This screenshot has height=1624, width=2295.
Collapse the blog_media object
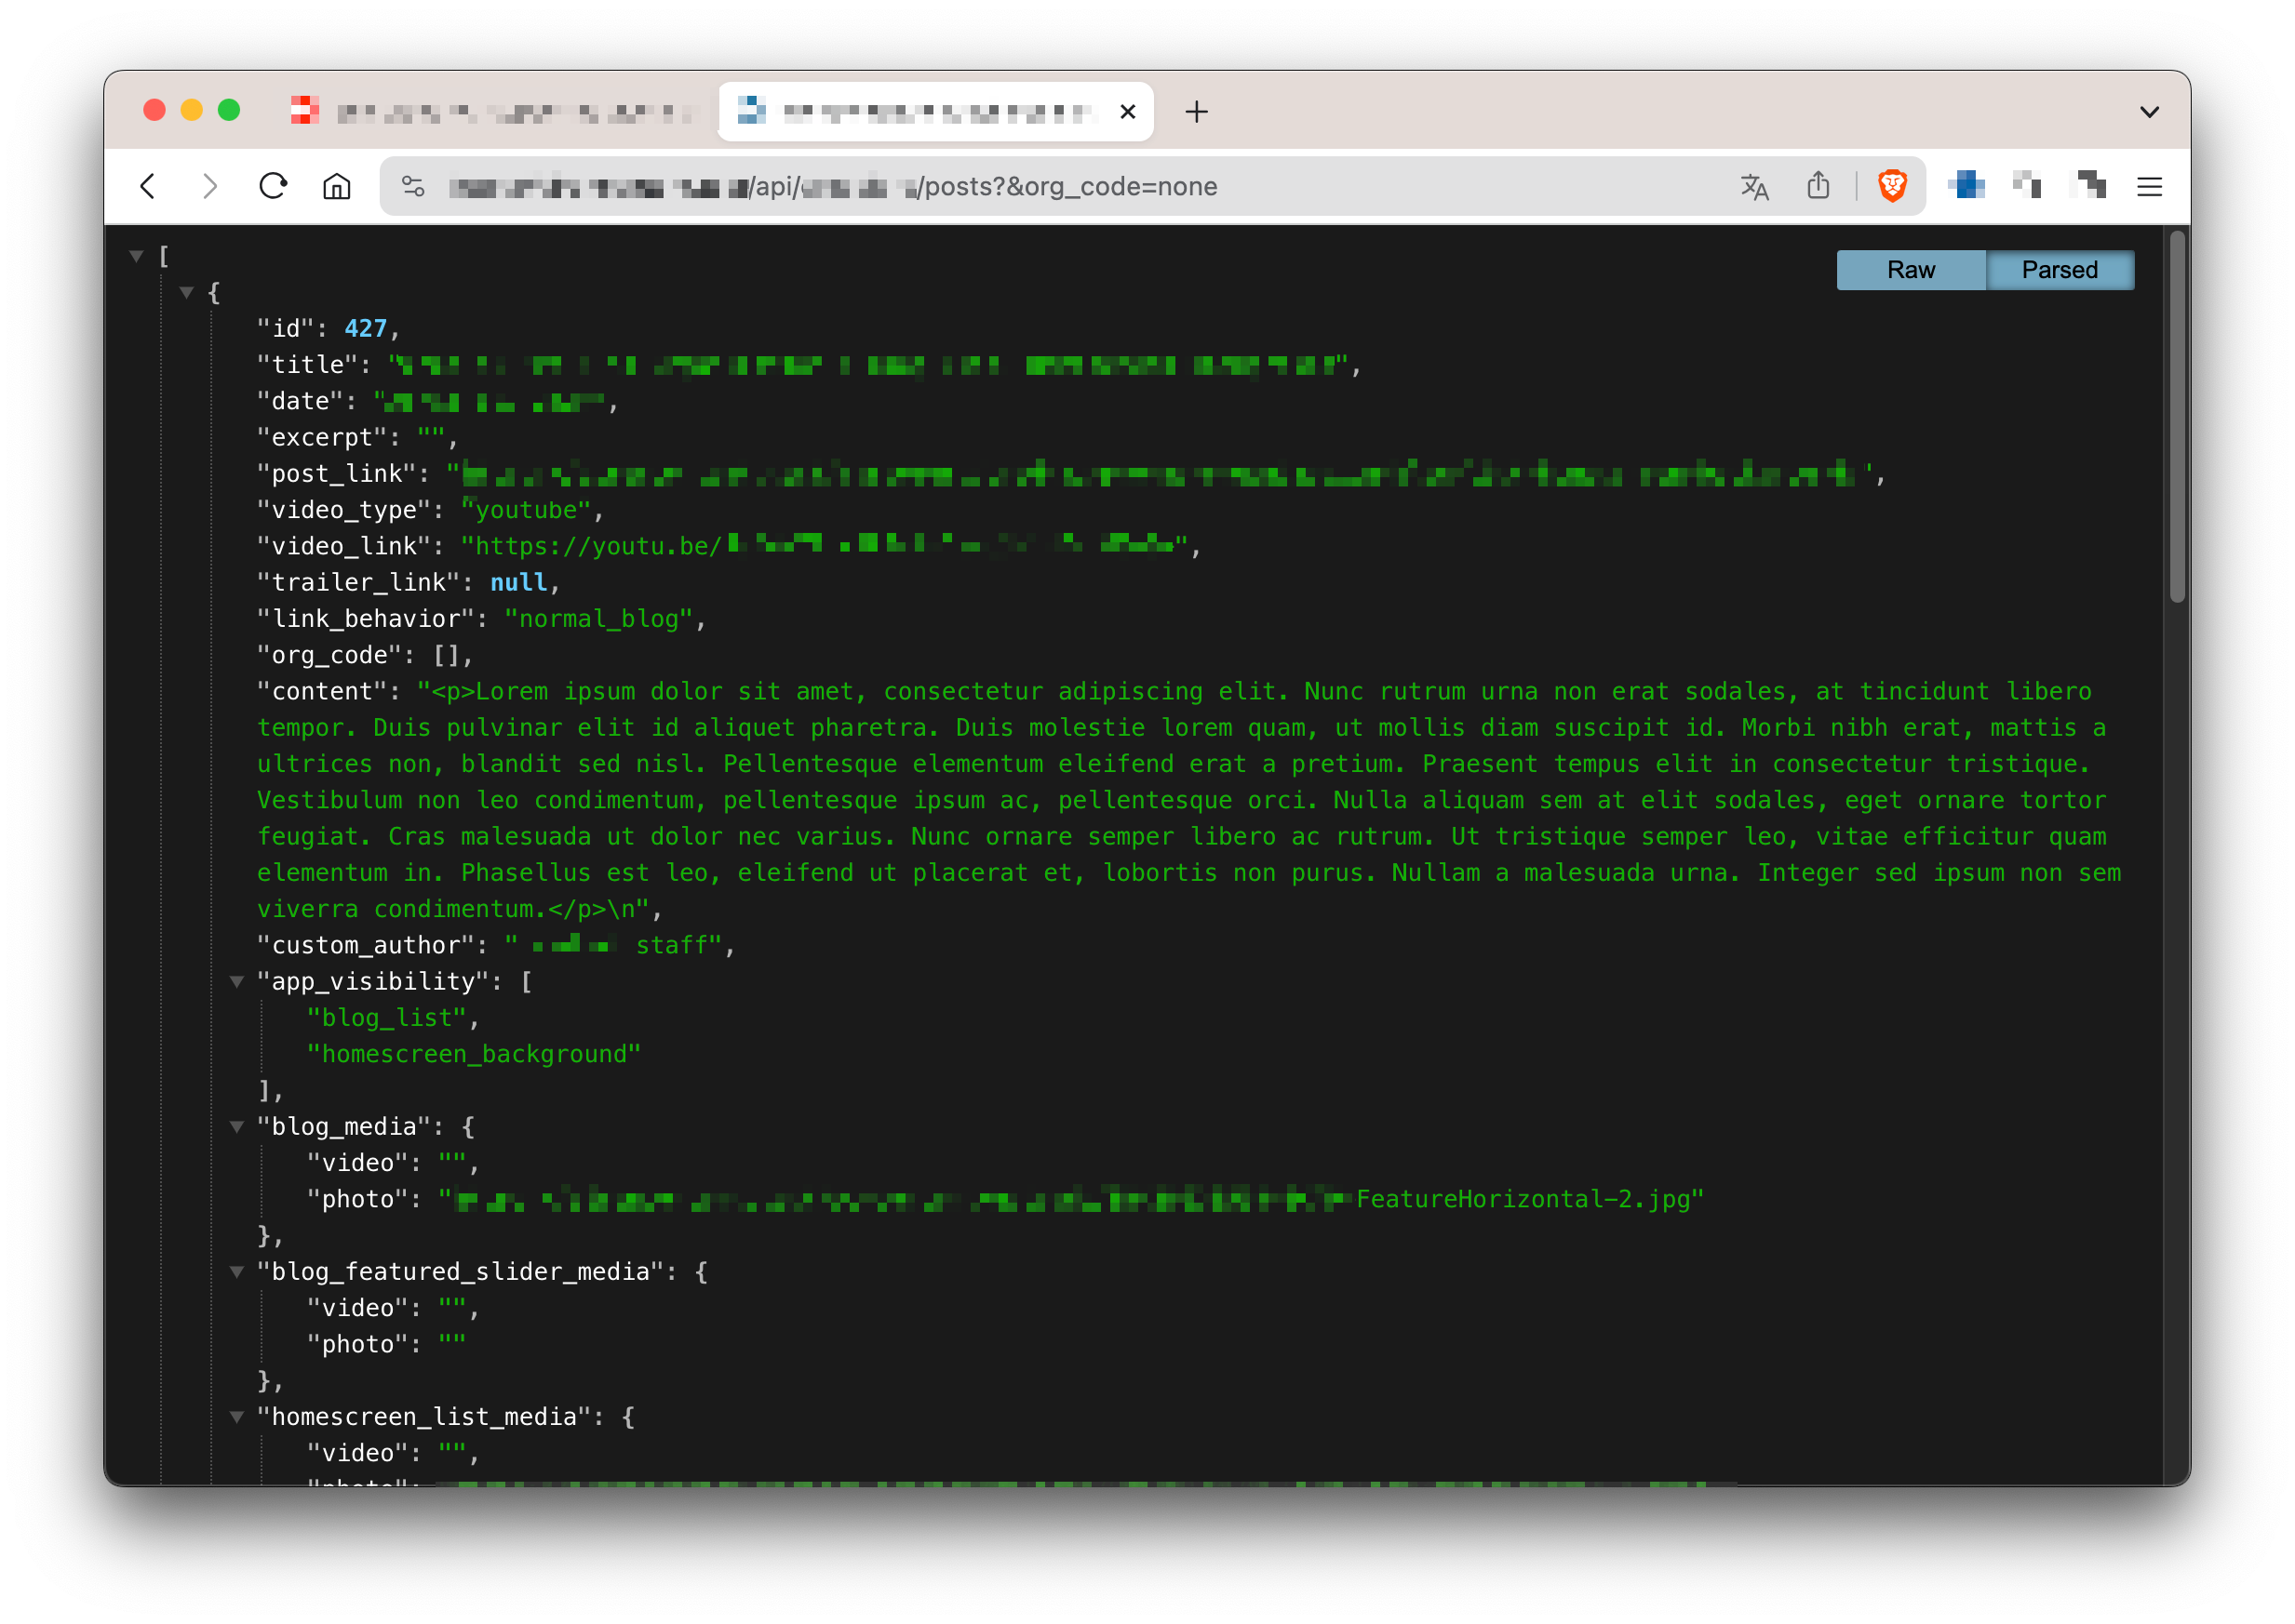pos(237,1126)
